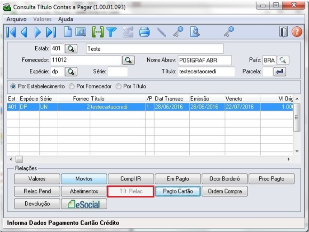Open Ocor Borderô

pyautogui.click(x=225, y=179)
